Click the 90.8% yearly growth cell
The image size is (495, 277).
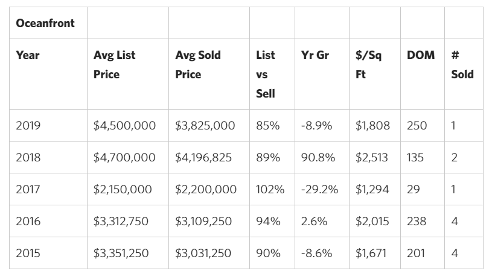click(x=318, y=158)
